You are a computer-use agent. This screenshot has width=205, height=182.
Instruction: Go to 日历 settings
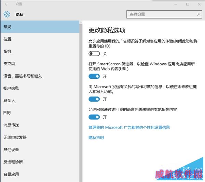[x=40, y=113]
